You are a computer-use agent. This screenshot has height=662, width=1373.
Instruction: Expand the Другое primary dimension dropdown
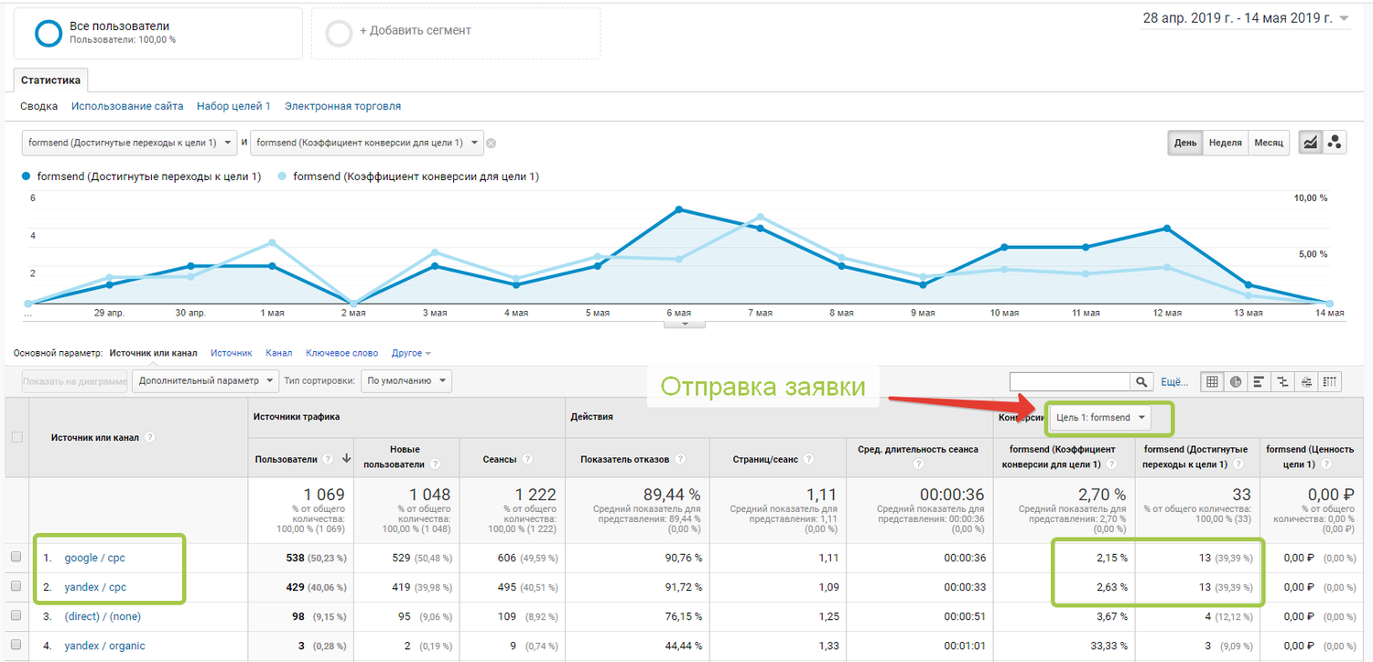coord(411,353)
